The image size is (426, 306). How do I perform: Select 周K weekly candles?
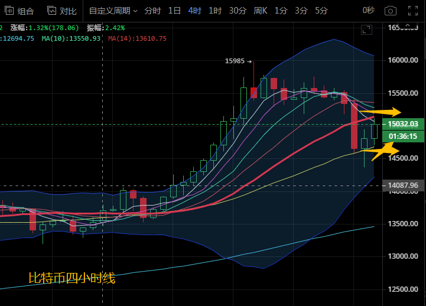tap(261, 11)
